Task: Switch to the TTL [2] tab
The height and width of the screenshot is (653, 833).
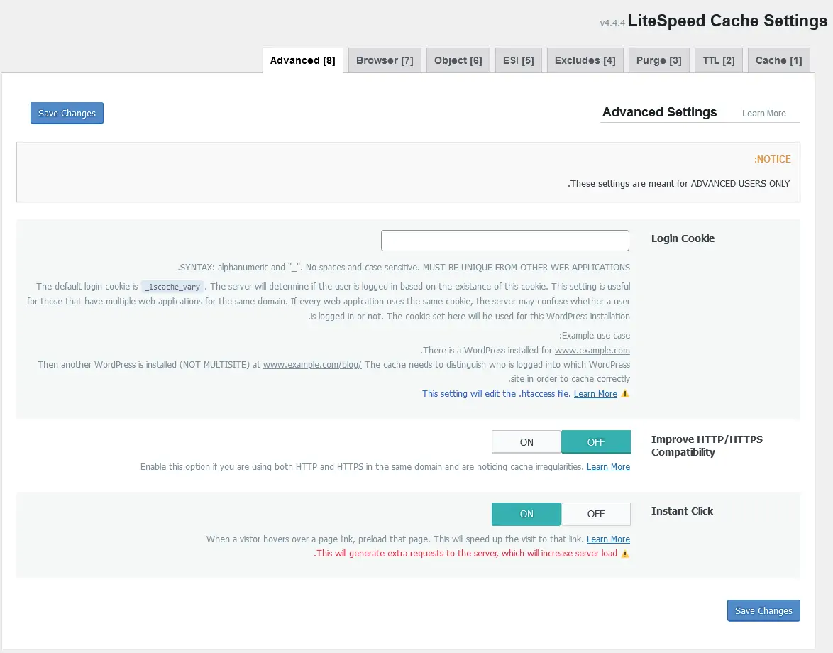Action: click(x=719, y=60)
